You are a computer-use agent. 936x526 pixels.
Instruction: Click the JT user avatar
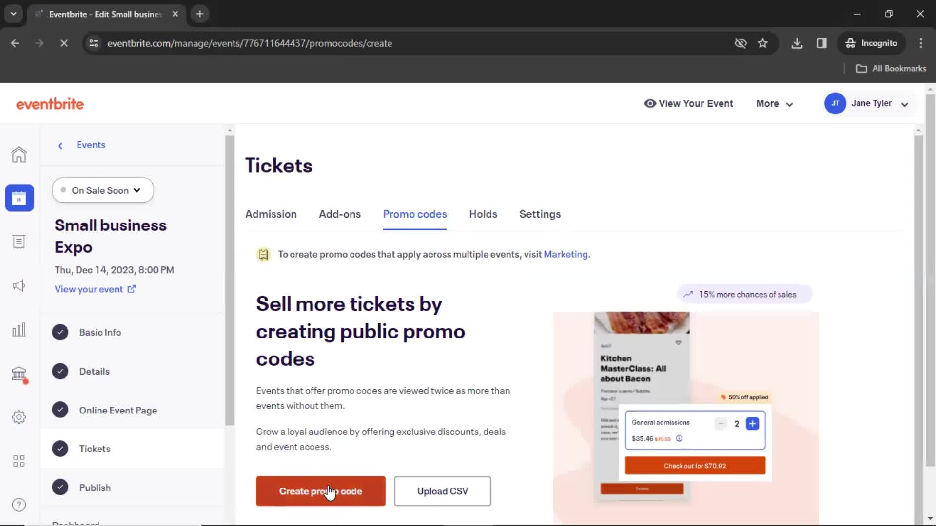835,103
